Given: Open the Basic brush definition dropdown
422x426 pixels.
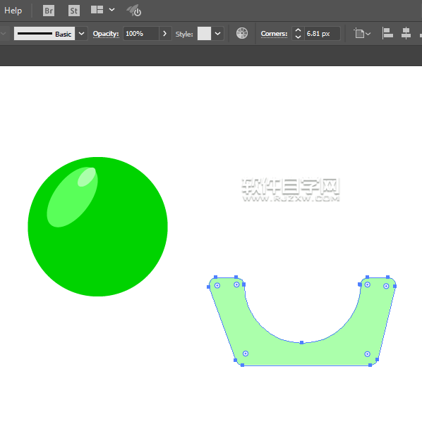Looking at the screenshot, I should tap(81, 34).
